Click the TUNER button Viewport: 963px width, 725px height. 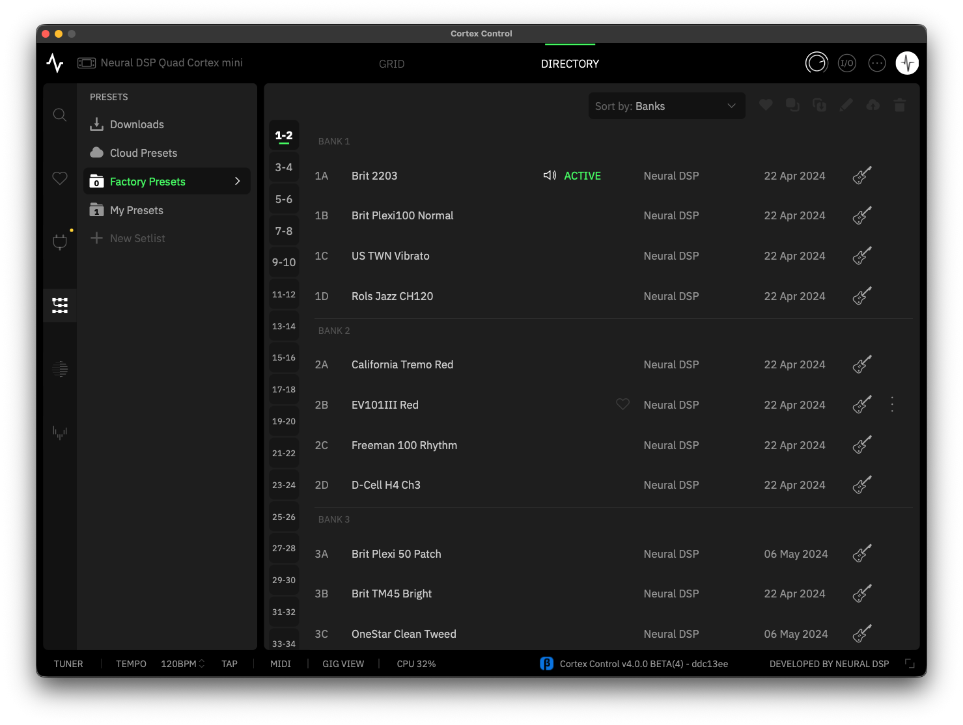click(x=68, y=664)
